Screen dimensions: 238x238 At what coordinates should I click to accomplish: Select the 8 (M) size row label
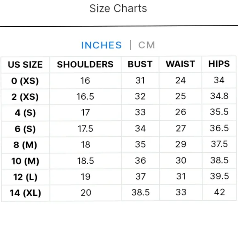click(x=25, y=145)
